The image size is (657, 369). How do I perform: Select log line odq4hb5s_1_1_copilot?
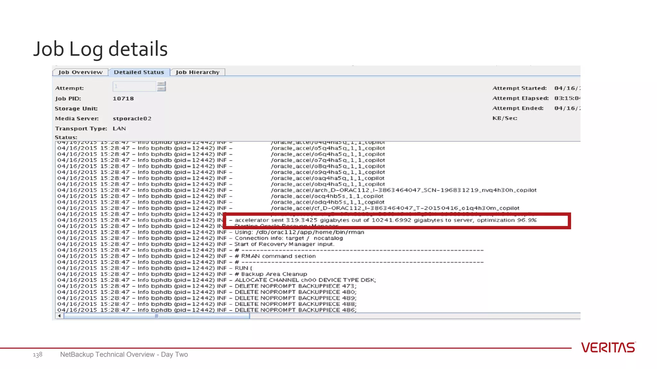[221, 202]
